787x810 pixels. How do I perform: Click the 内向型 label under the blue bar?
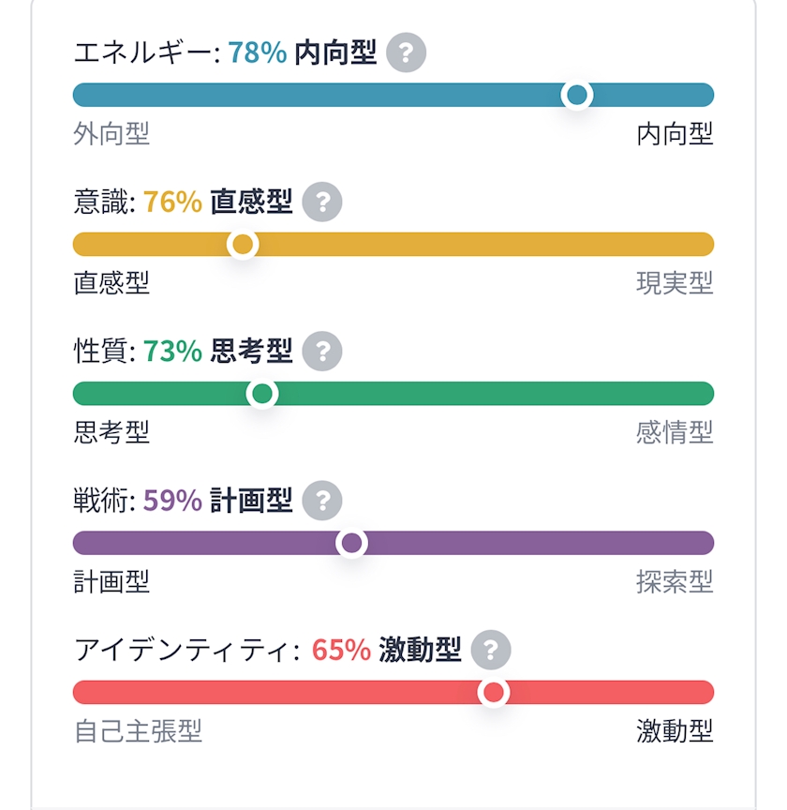pos(675,135)
